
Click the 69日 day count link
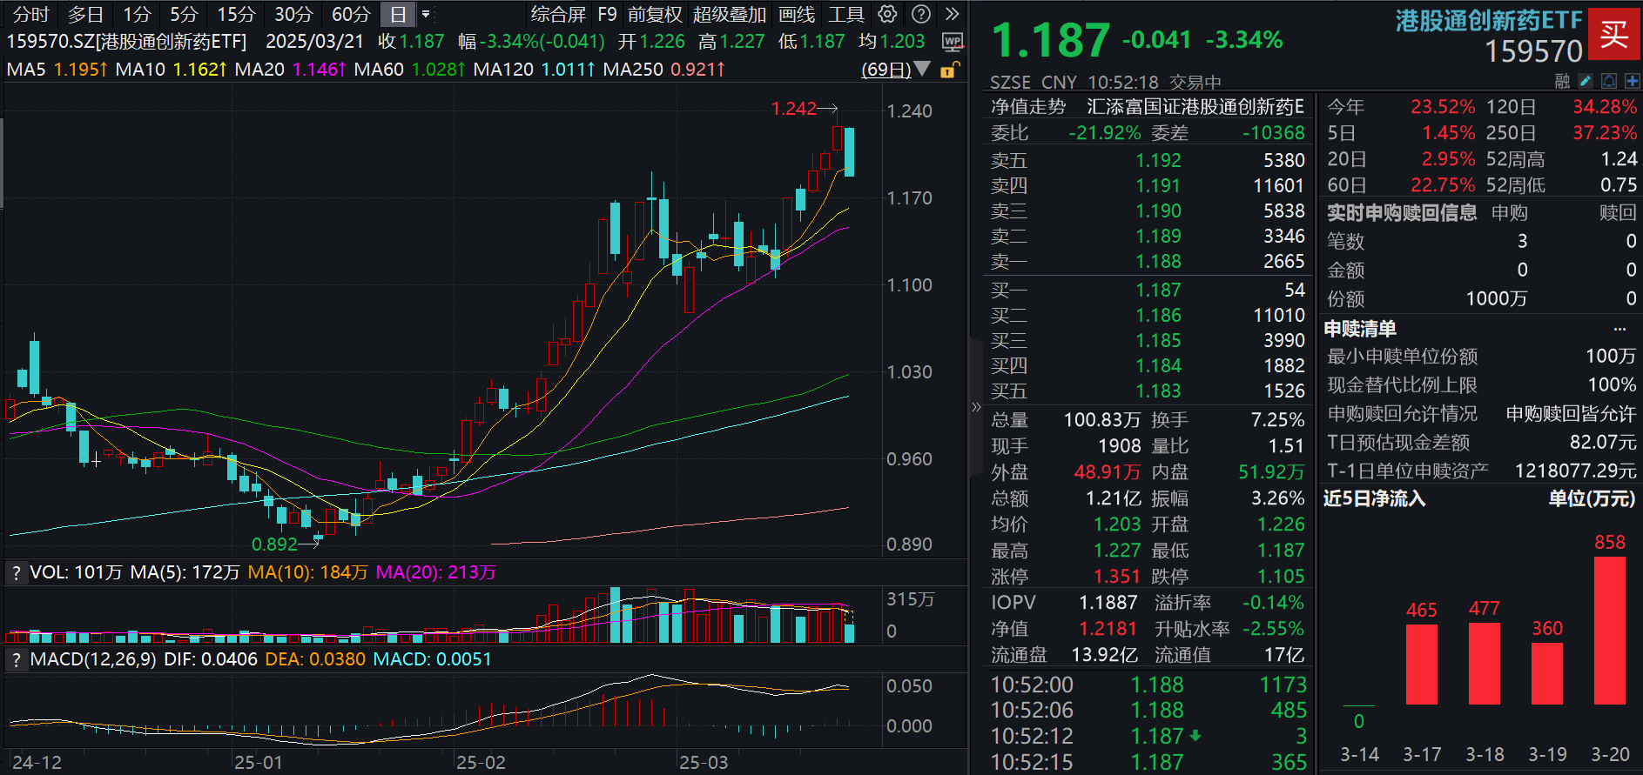click(886, 70)
